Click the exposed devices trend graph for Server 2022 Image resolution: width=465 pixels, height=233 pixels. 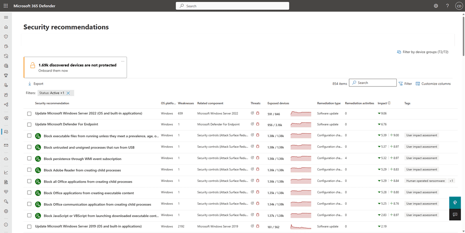301,113
